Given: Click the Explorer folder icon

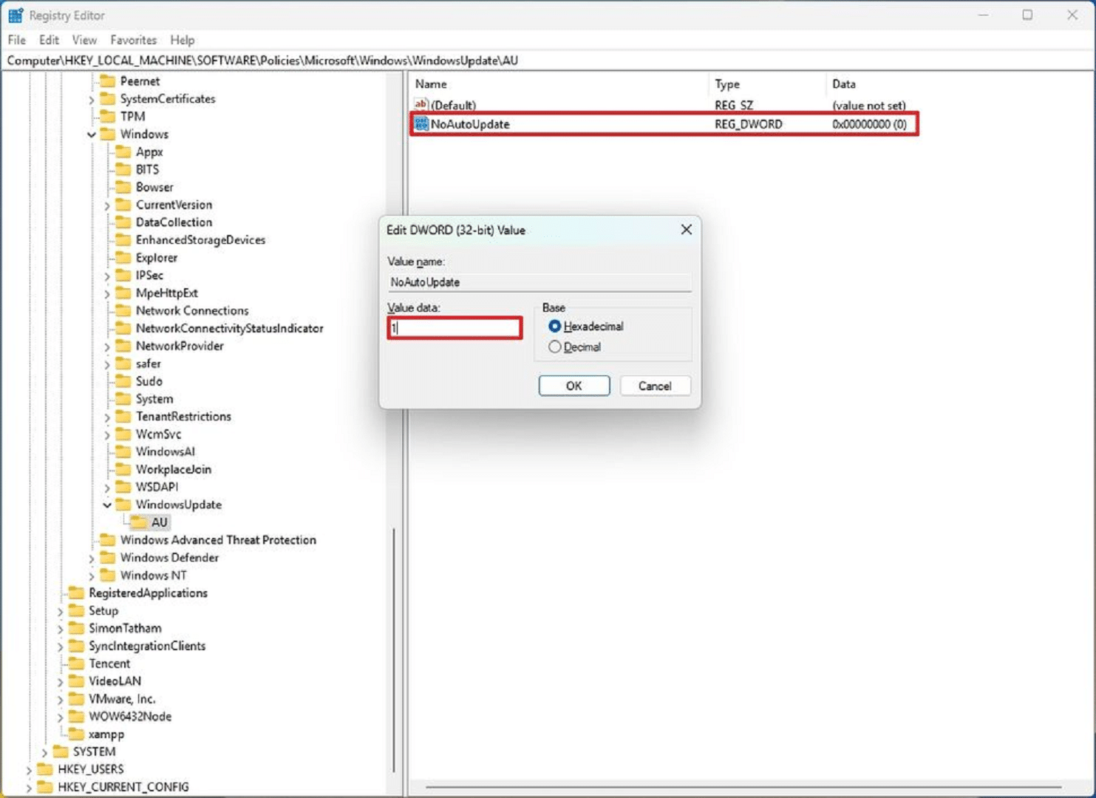Looking at the screenshot, I should tap(123, 258).
